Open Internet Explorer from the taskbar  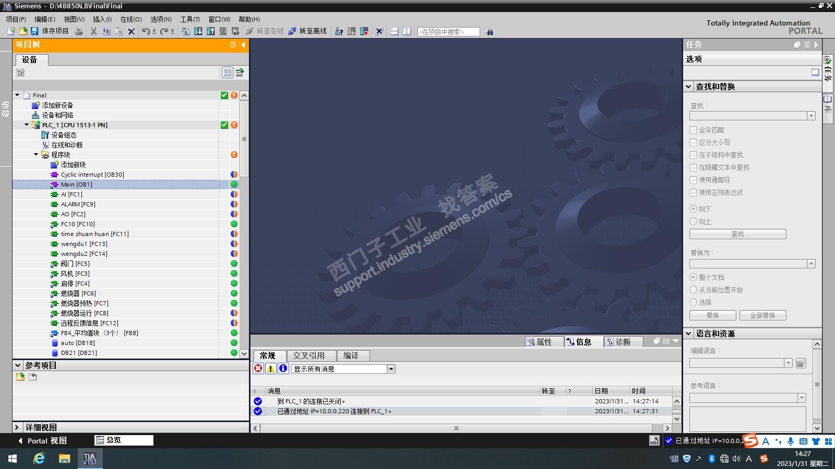[39, 459]
